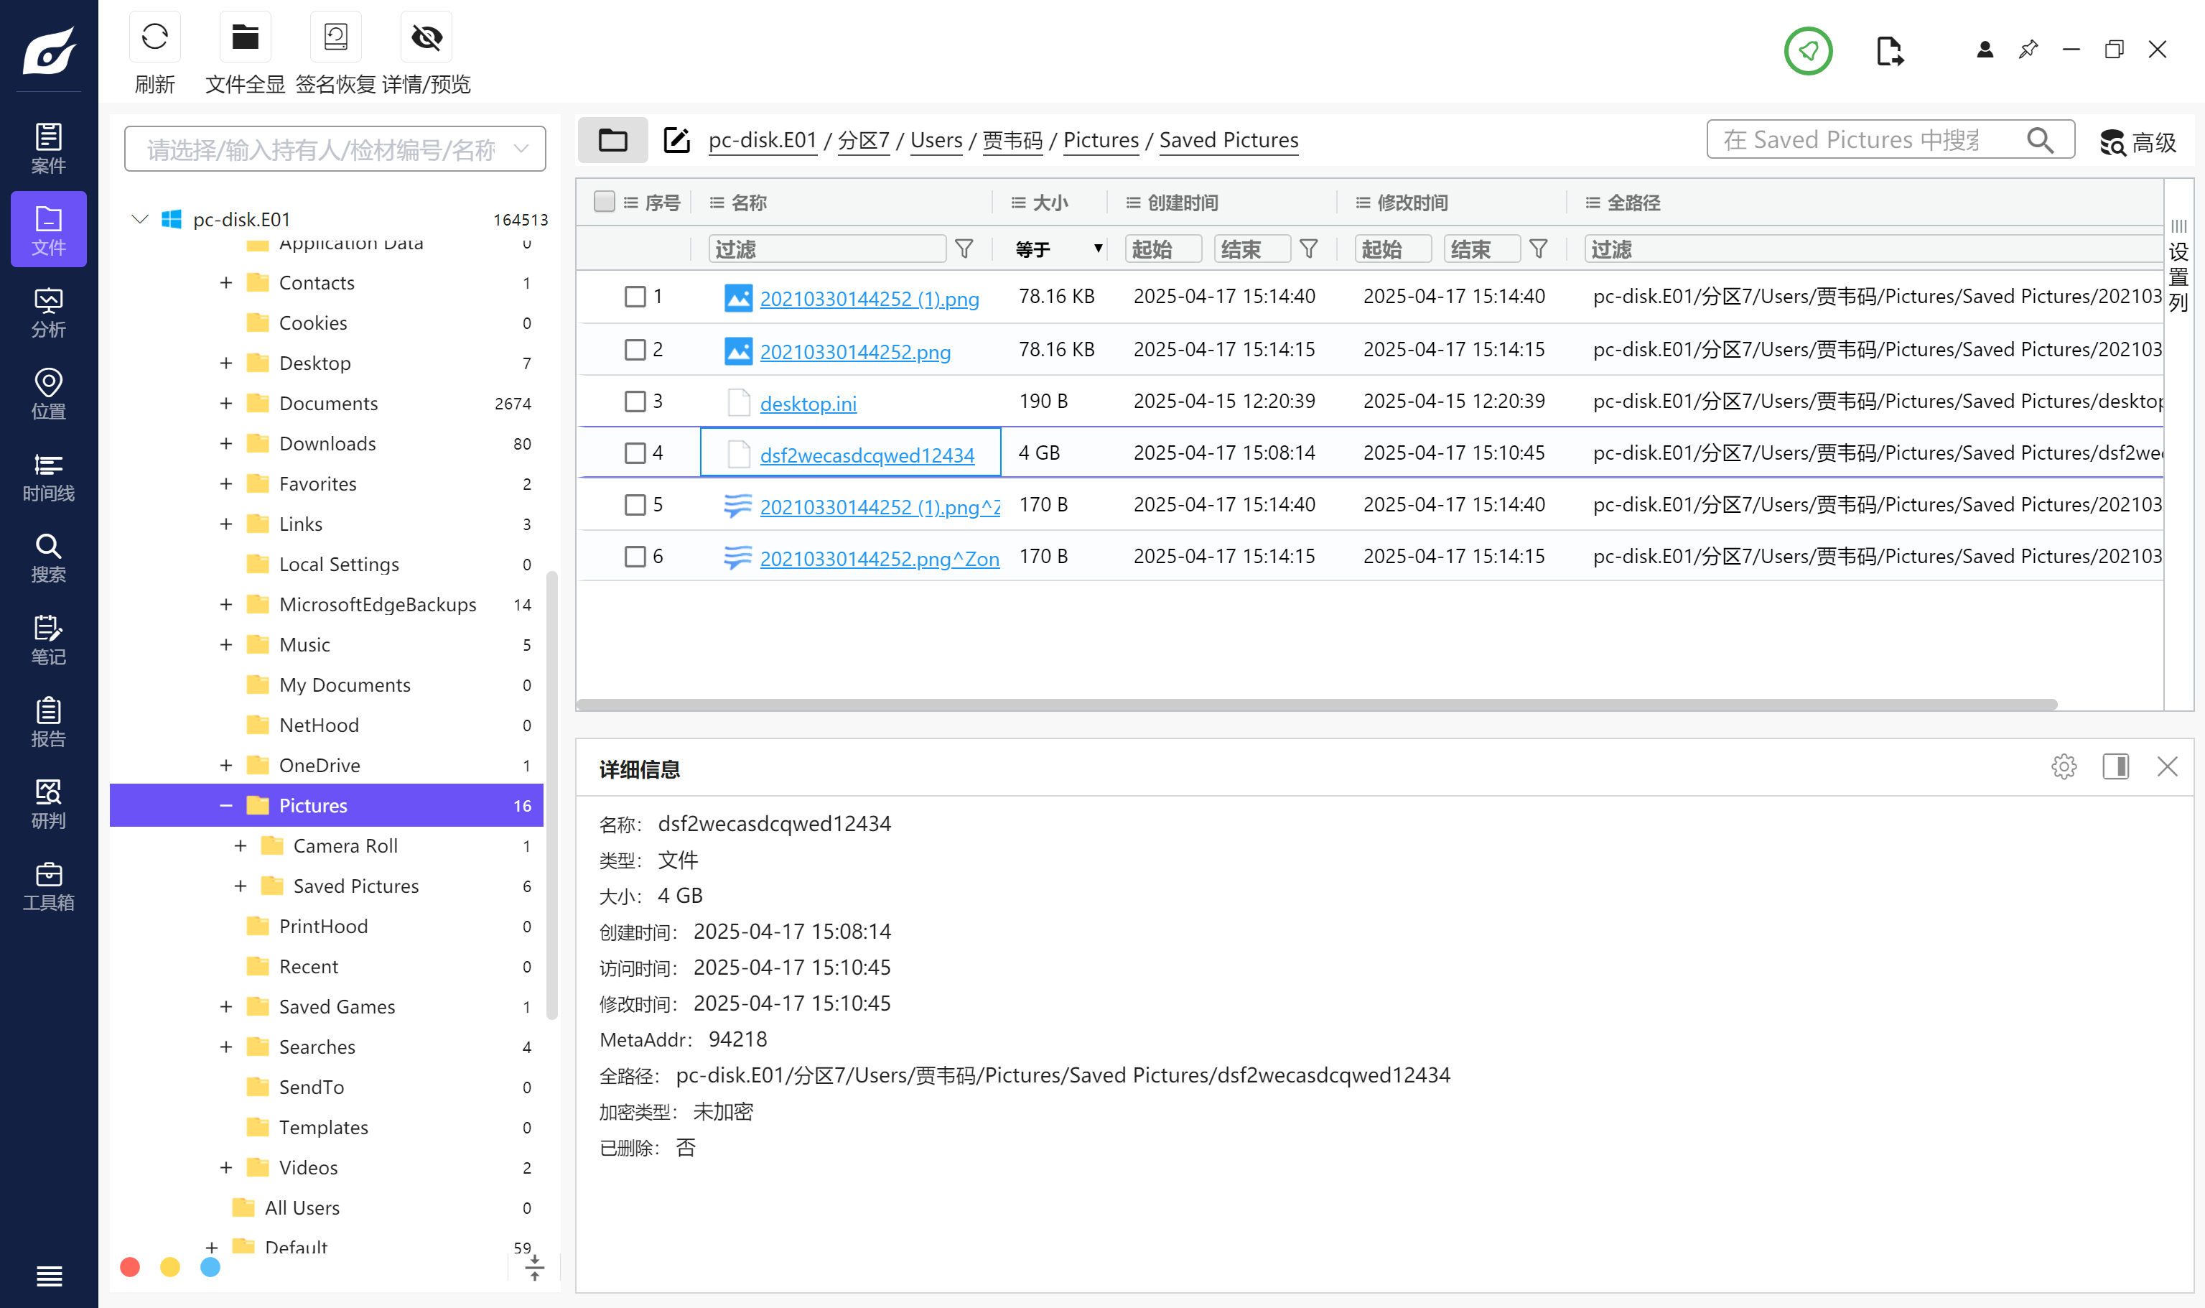Open 设置列 column settings
This screenshot has height=1308, width=2205.
click(2178, 266)
